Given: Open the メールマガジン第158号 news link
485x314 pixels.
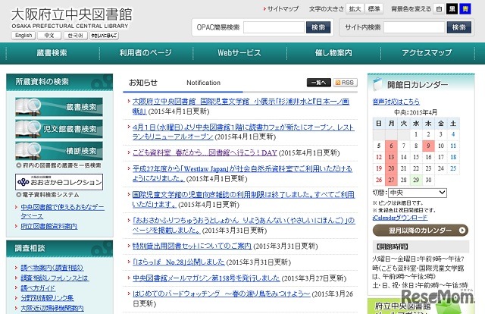Looking at the screenshot, I should coord(206,278).
